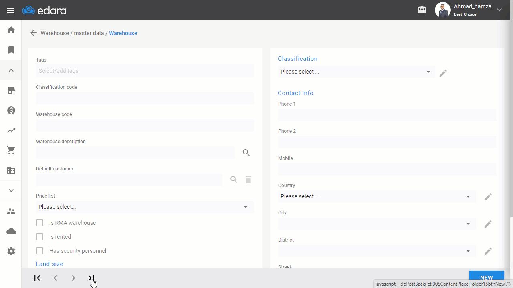Viewport: 513px width, 288px height.
Task: Edit Country pencil icon
Action: 488,197
